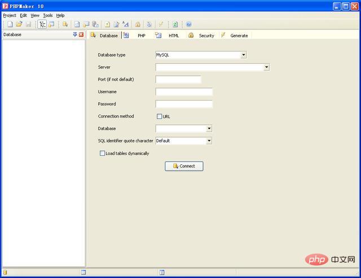Close the Database side panel
Screen dimensions: 361x278
pyautogui.click(x=81, y=34)
